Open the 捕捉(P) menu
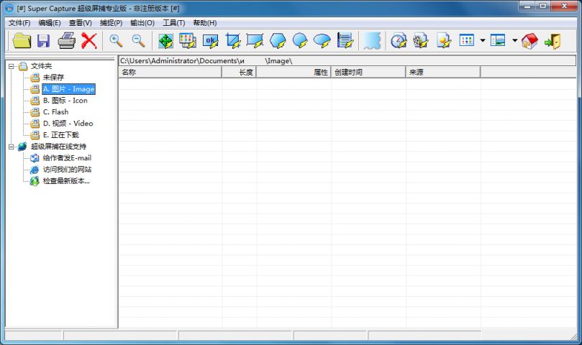 click(x=111, y=23)
